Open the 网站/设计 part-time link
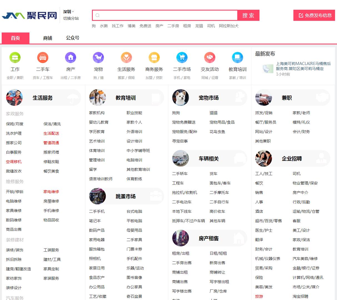This screenshot has width=337, height=300. [264, 132]
